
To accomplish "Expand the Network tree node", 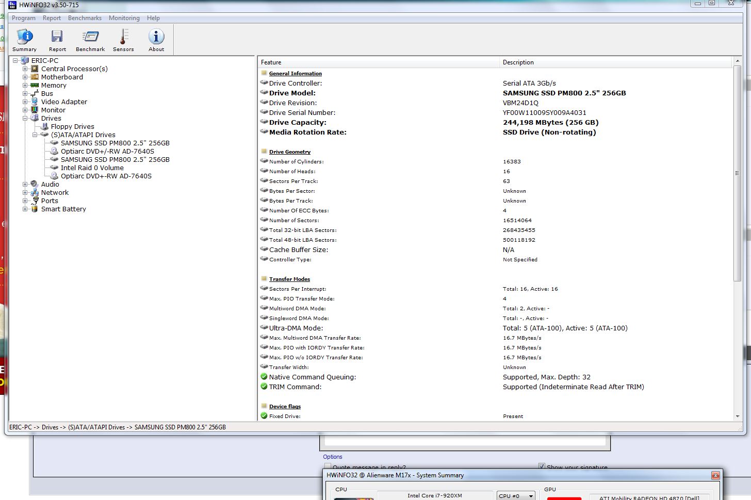I will point(25,192).
